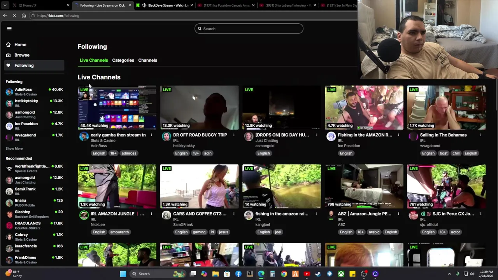Open options menu for Fishing in the AMAZON

(x=398, y=135)
